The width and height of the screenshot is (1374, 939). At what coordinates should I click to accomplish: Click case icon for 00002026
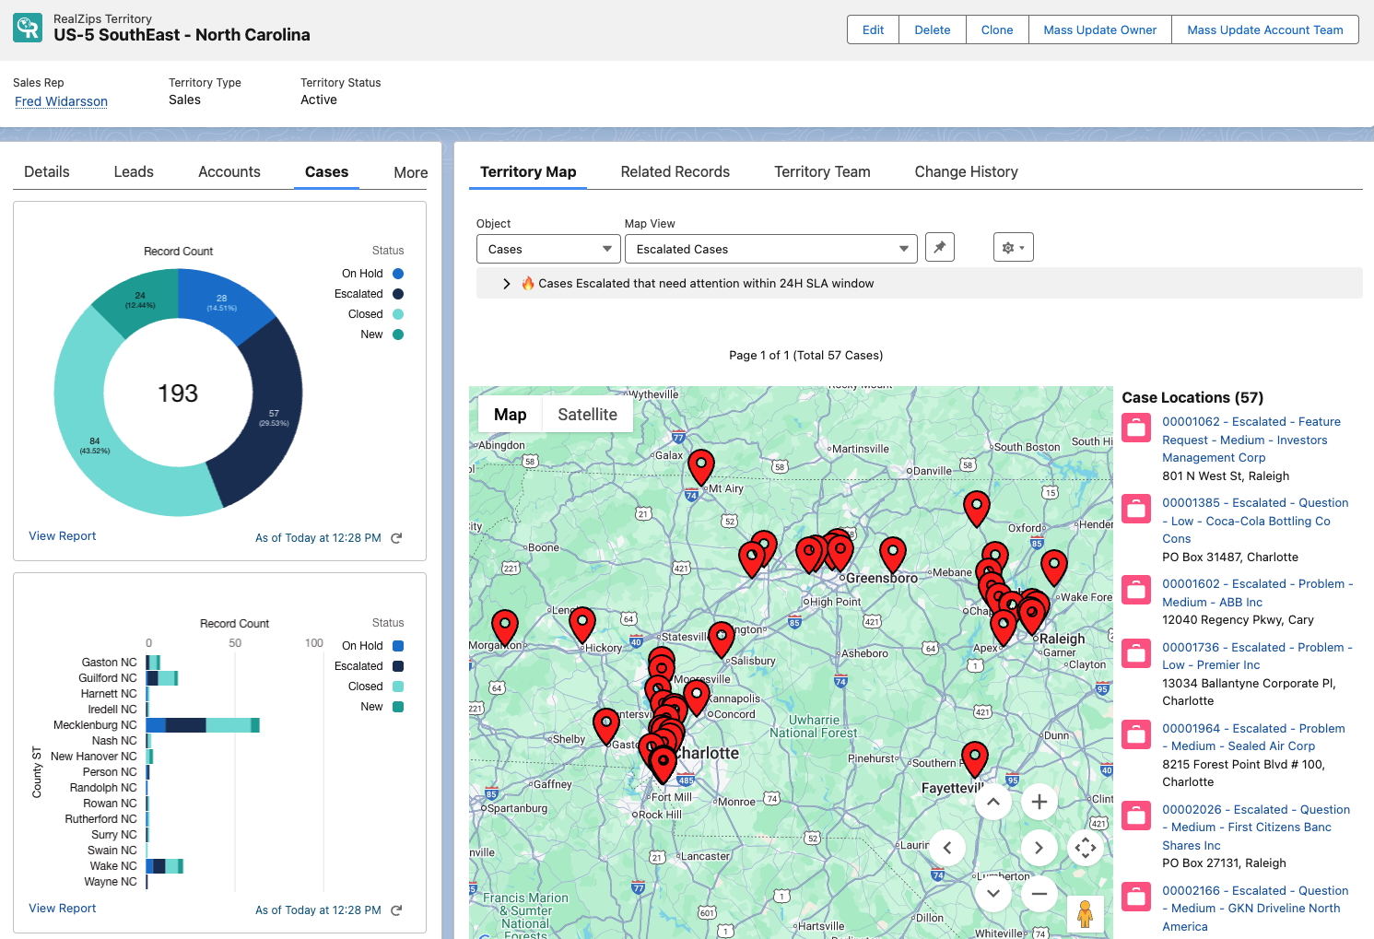1136,816
